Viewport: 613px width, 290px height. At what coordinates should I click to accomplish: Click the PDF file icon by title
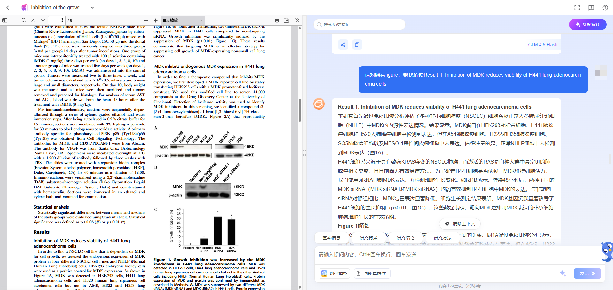point(25,8)
